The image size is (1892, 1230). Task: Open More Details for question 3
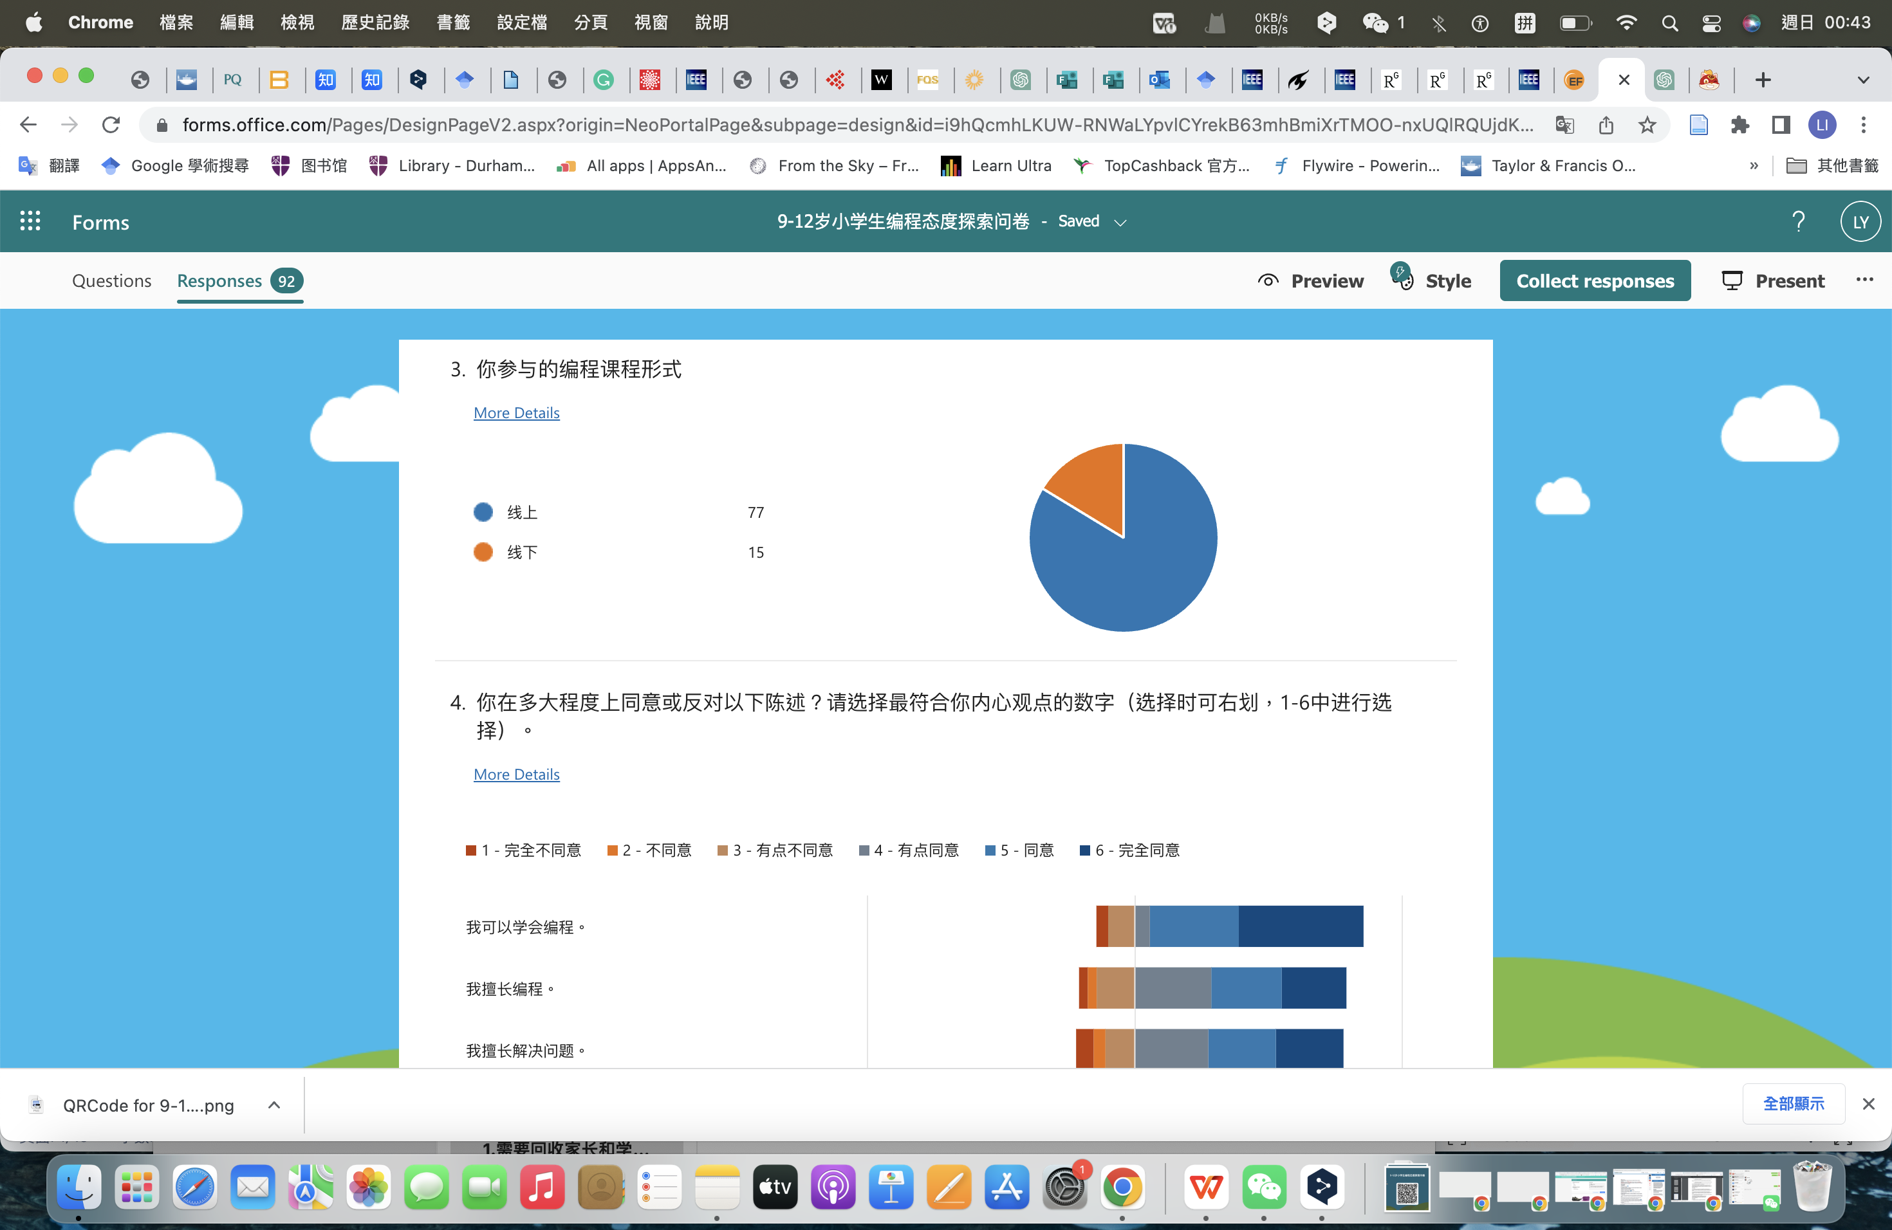[517, 412]
